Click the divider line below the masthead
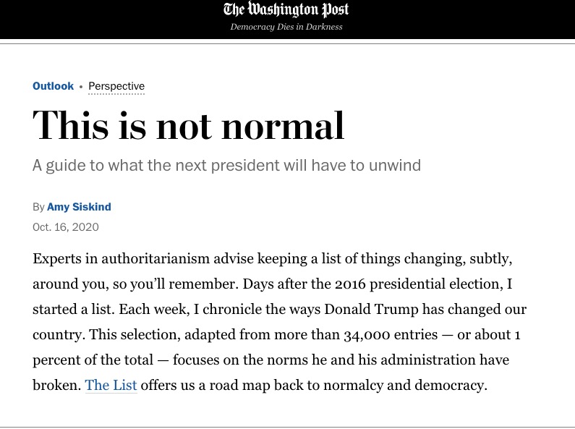 (x=287, y=44)
